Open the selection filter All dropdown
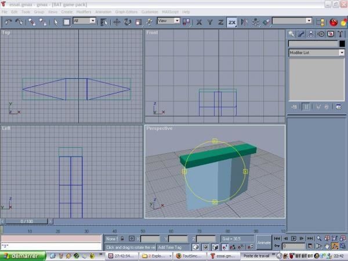This screenshot has width=348, height=261. point(93,21)
